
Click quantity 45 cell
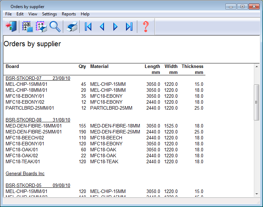(83, 84)
